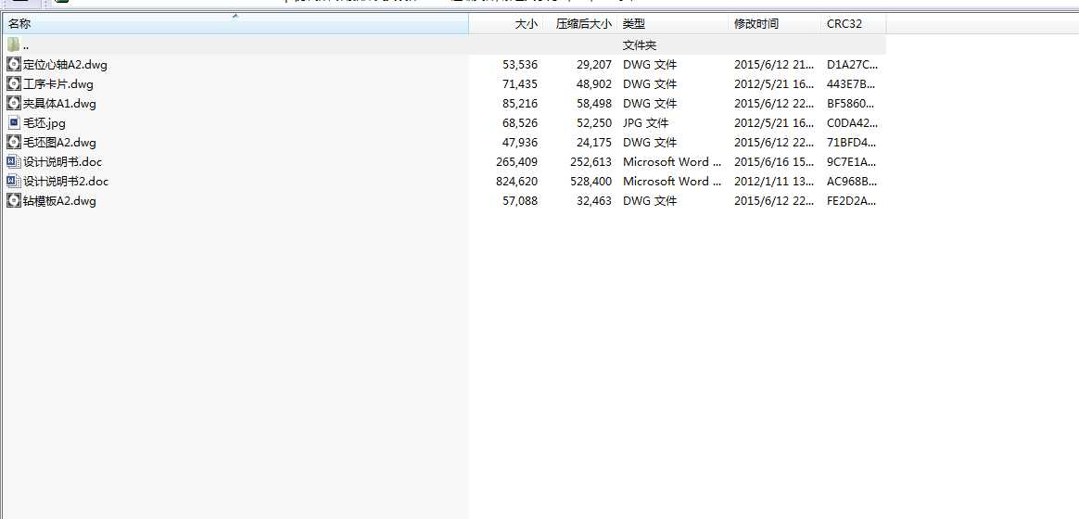Sort files by the 类型 column header
This screenshot has width=1079, height=519.
(672, 23)
